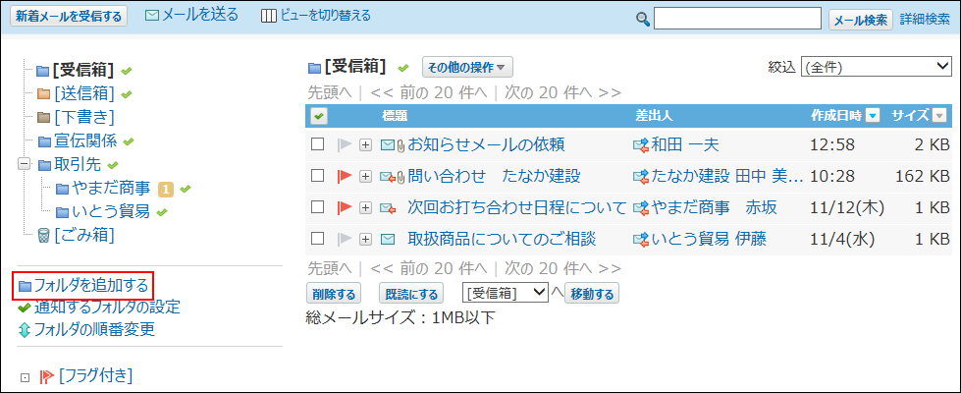Open 問い合わせ たなか建設 mail

(494, 176)
